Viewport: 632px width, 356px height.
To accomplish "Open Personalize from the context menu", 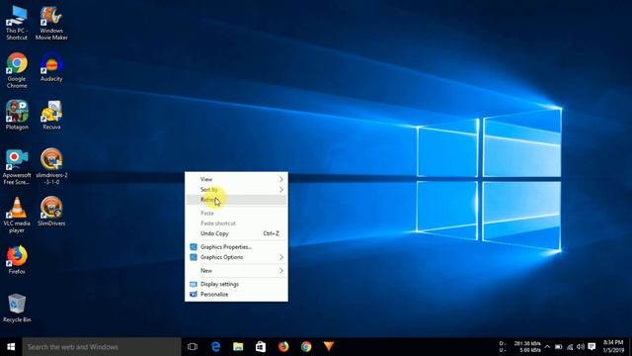I will click(x=236, y=295).
